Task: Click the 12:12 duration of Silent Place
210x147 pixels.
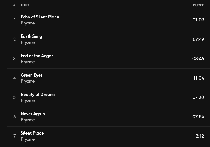Action: [x=199, y=136]
